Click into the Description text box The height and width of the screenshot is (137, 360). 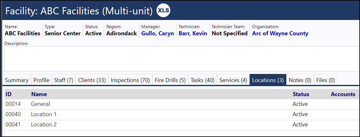(x=182, y=59)
